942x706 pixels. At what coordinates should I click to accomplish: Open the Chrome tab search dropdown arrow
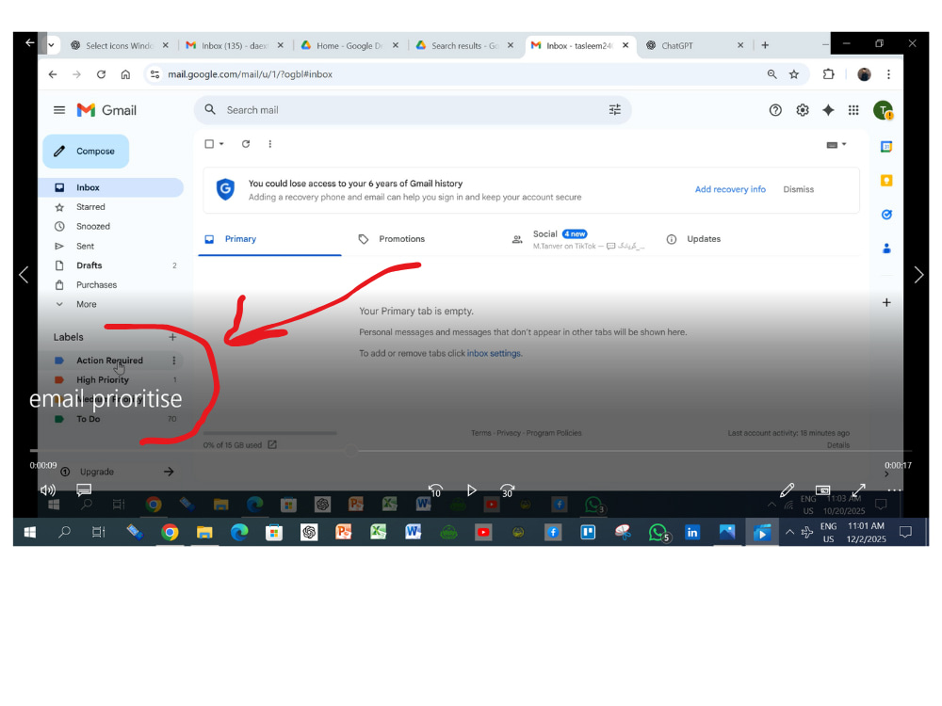coord(52,45)
